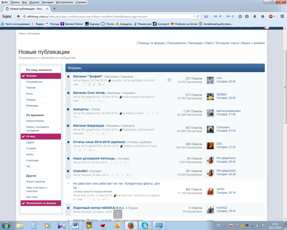
Task: Select the checked Форумы content filter
Action: pyautogui.click(x=40, y=76)
